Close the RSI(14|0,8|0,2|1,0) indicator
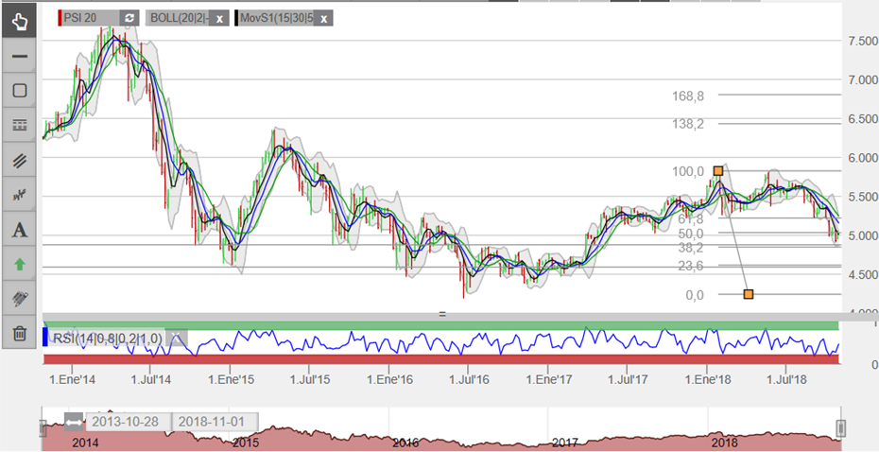The width and height of the screenshot is (879, 452). click(177, 339)
